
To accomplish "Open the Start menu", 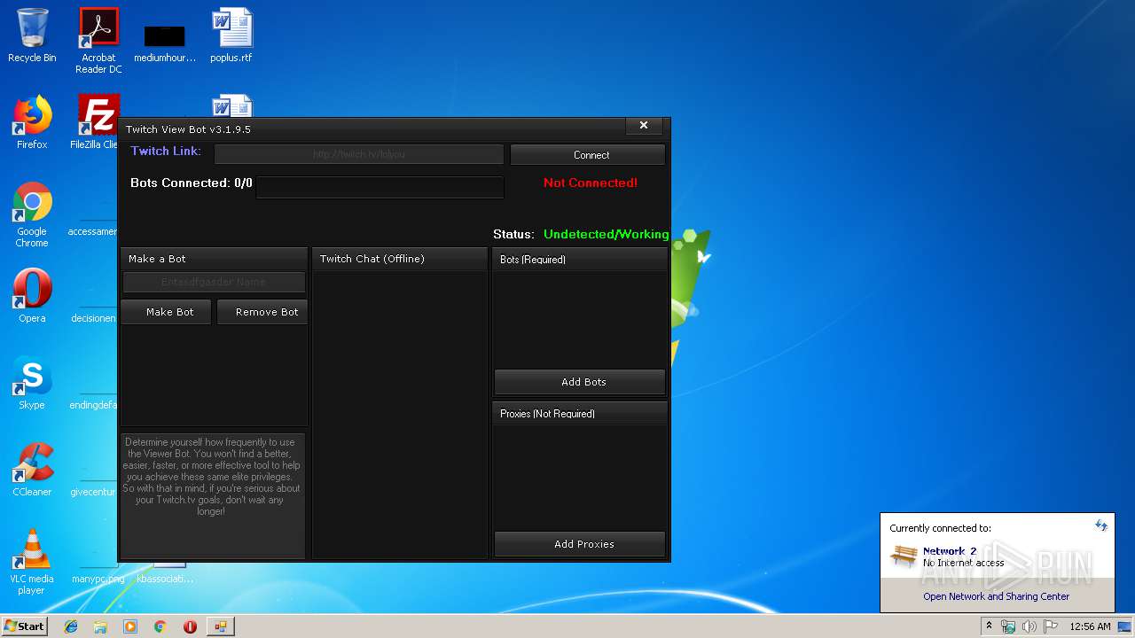I will (x=25, y=626).
